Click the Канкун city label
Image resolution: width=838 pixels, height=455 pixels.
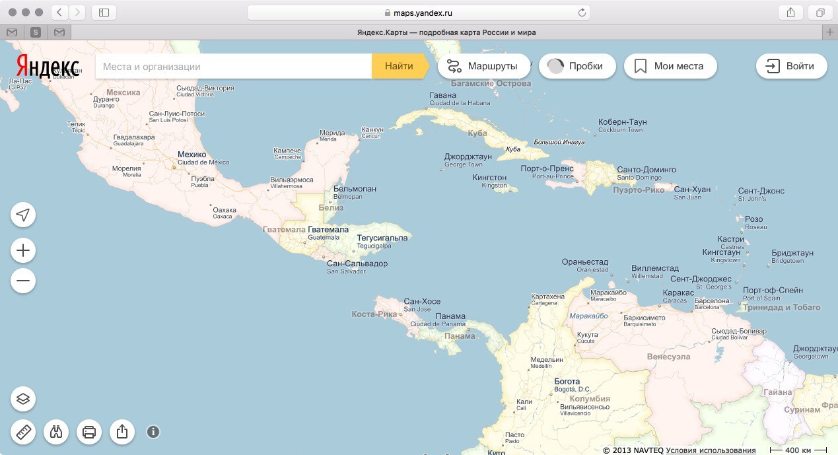(x=372, y=129)
